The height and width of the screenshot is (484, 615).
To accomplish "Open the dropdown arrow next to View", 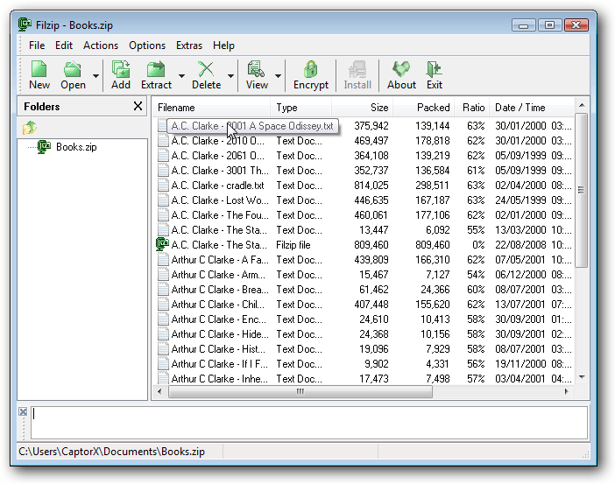I will click(x=278, y=75).
